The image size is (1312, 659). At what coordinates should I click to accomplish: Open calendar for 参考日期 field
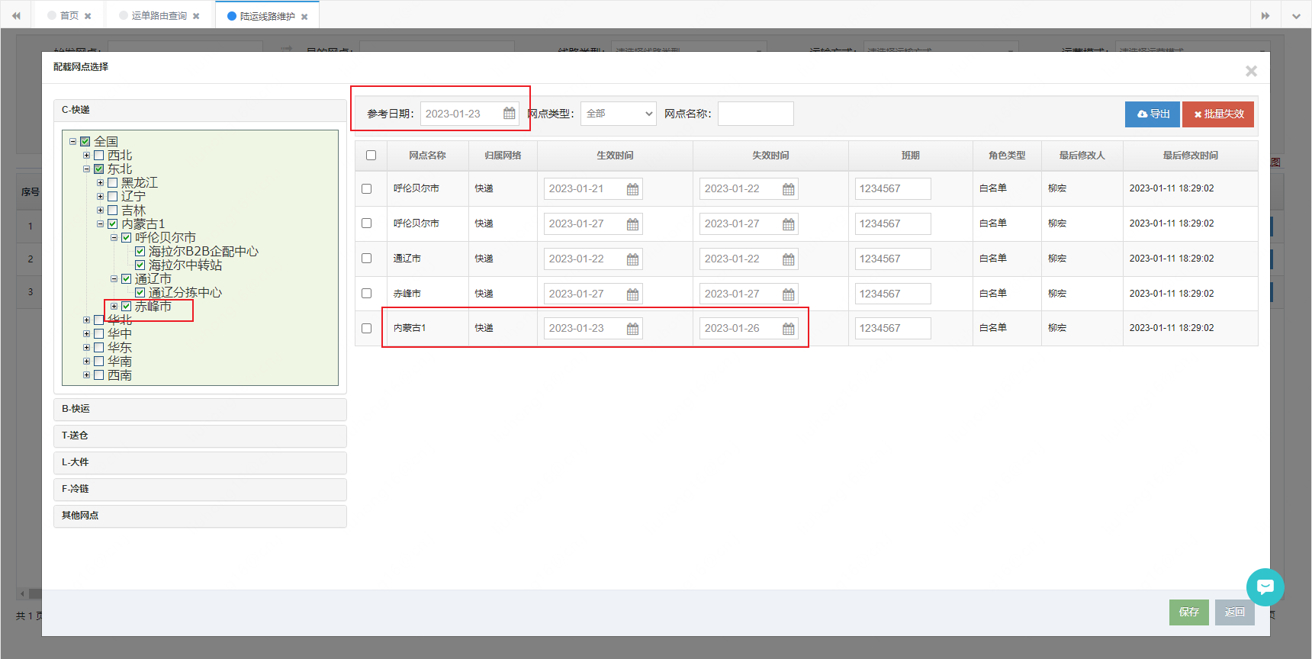509,114
